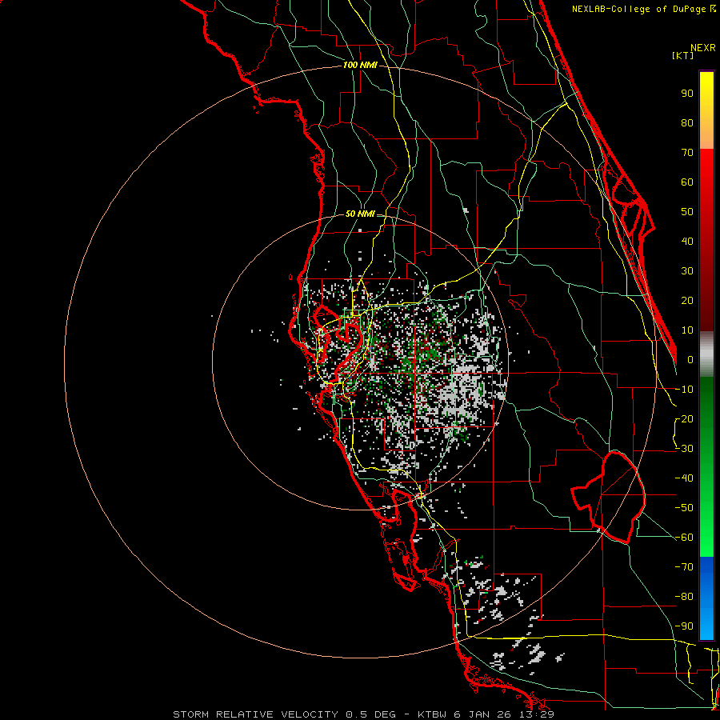The height and width of the screenshot is (720, 720).
Task: Click the -40 value on velocity scale
Action: click(x=684, y=478)
